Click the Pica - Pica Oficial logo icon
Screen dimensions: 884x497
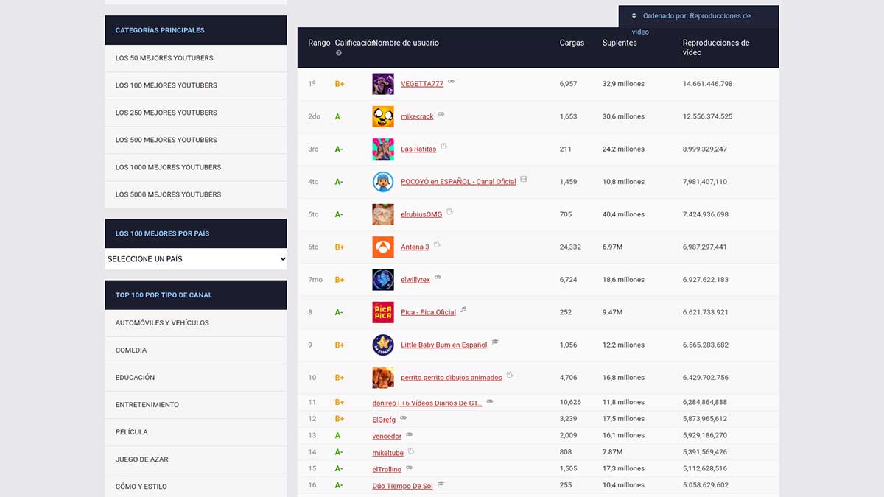click(x=382, y=312)
